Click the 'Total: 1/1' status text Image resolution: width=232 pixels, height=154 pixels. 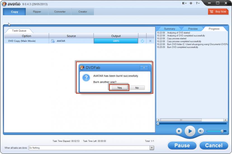[150, 141]
